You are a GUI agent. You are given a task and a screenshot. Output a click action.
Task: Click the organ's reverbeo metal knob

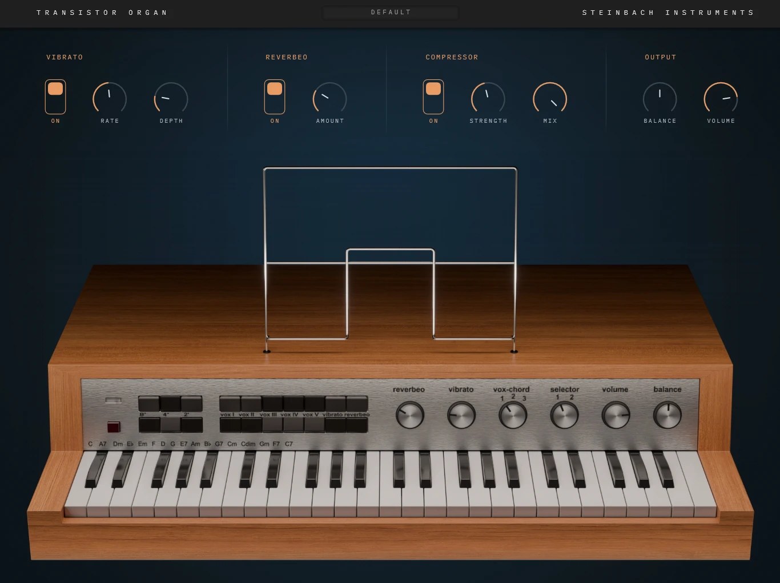click(410, 415)
